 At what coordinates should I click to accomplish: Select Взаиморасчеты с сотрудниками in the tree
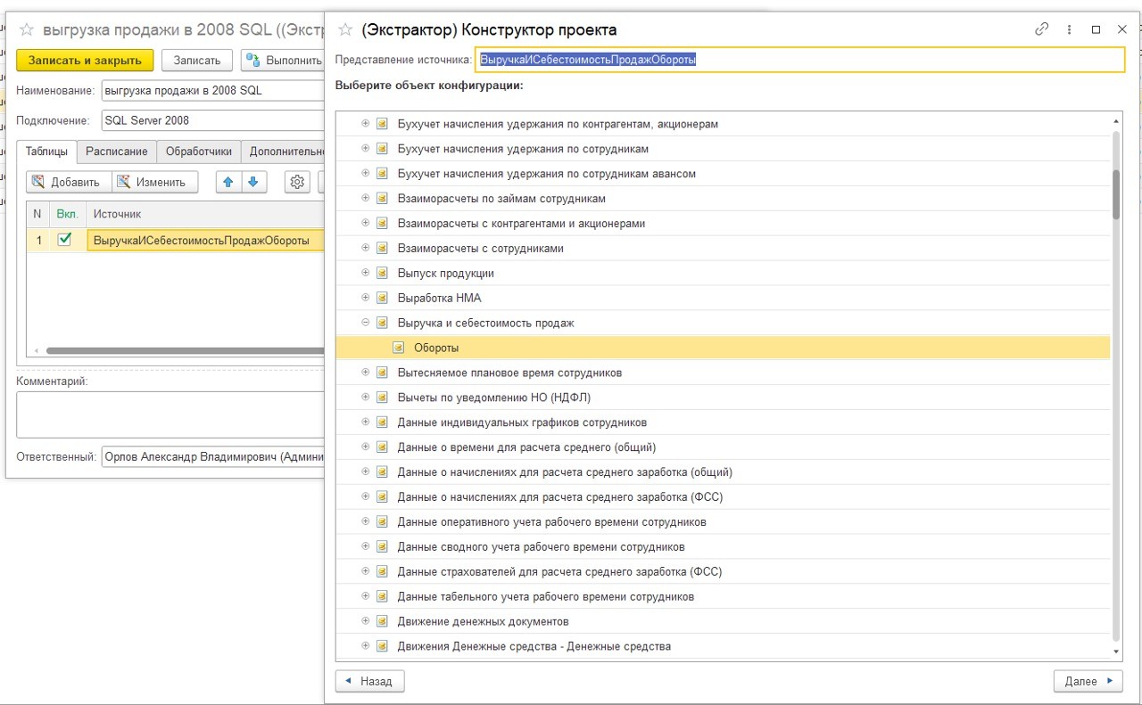pos(480,248)
